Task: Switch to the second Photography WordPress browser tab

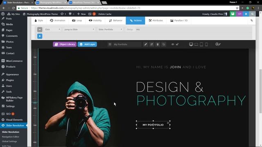Action: [x=51, y=2]
